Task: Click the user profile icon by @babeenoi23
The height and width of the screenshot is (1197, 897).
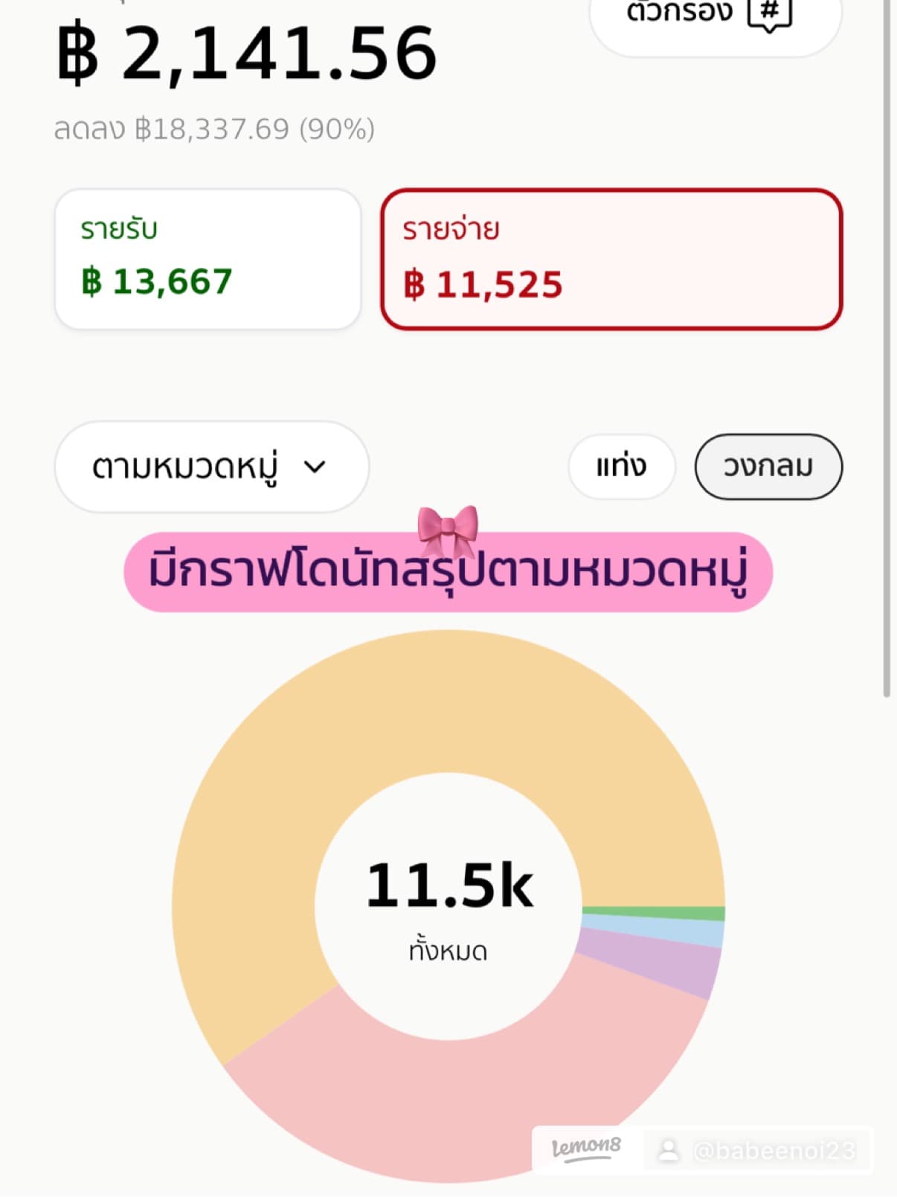Action: [x=669, y=1150]
